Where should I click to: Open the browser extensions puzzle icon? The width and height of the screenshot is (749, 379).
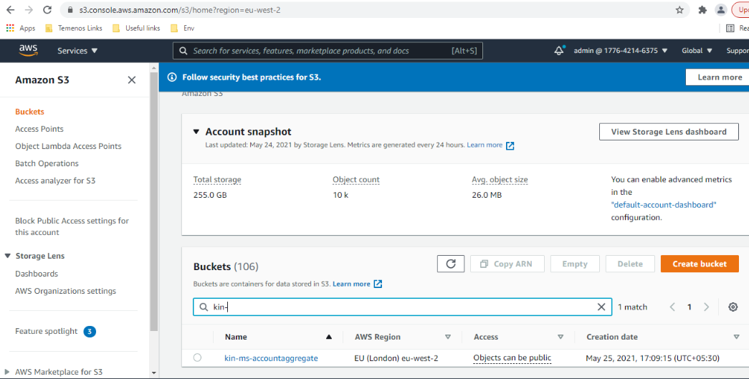pos(702,10)
